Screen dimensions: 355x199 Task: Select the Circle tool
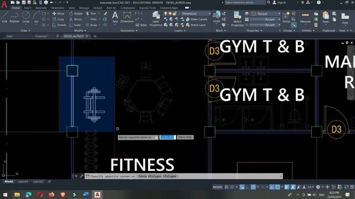pyautogui.click(x=26, y=17)
